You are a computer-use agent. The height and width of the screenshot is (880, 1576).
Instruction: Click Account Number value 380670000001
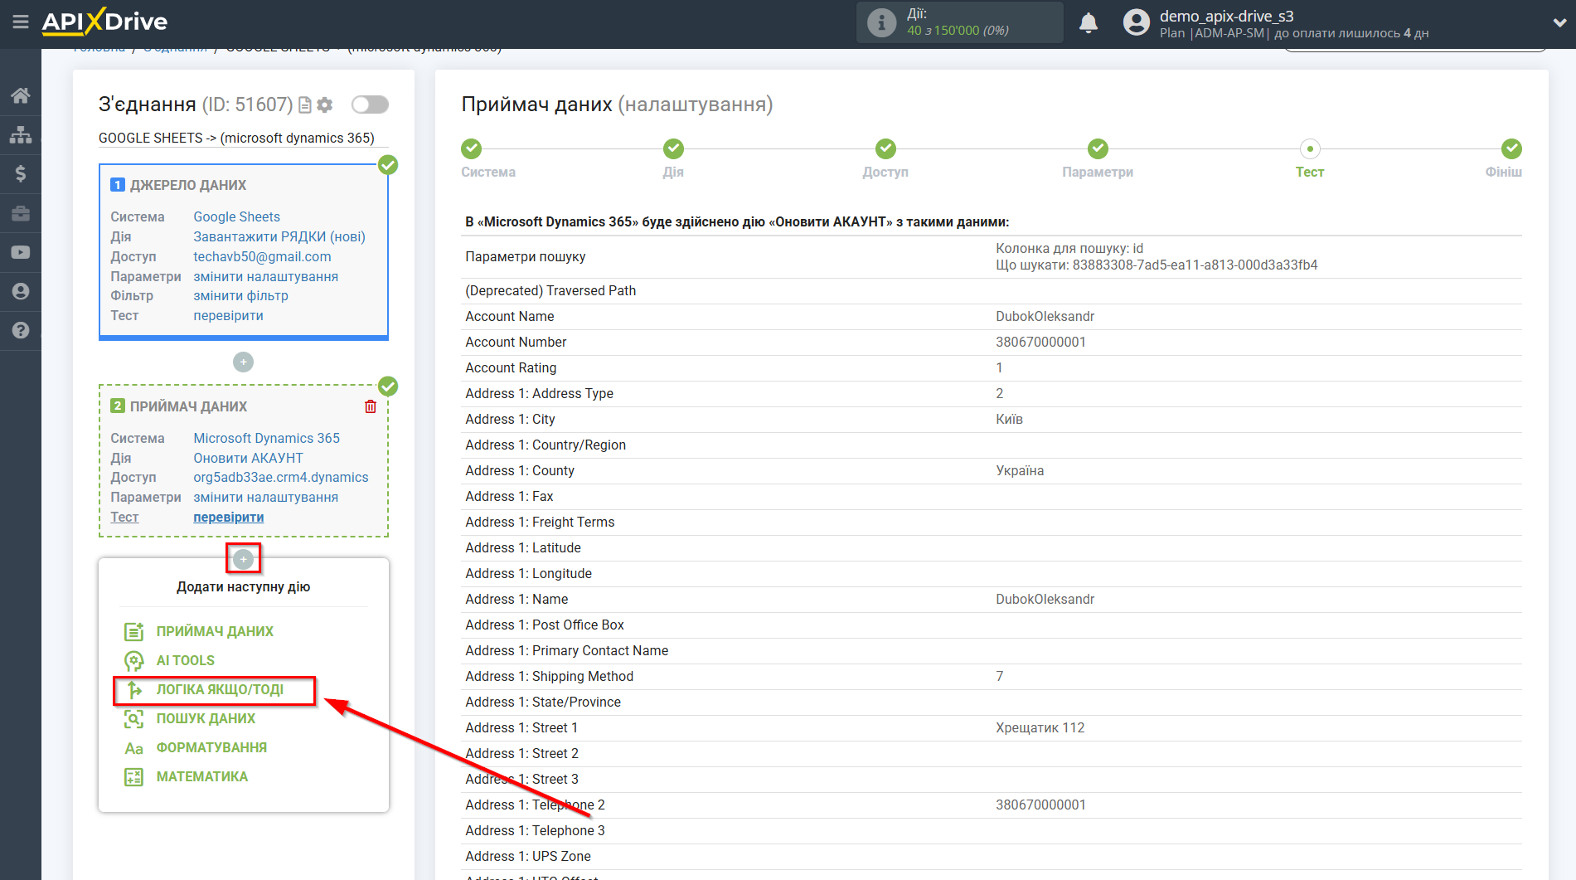tap(1040, 342)
